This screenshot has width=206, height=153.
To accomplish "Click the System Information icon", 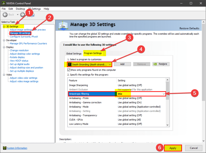I will click(x=5, y=148).
